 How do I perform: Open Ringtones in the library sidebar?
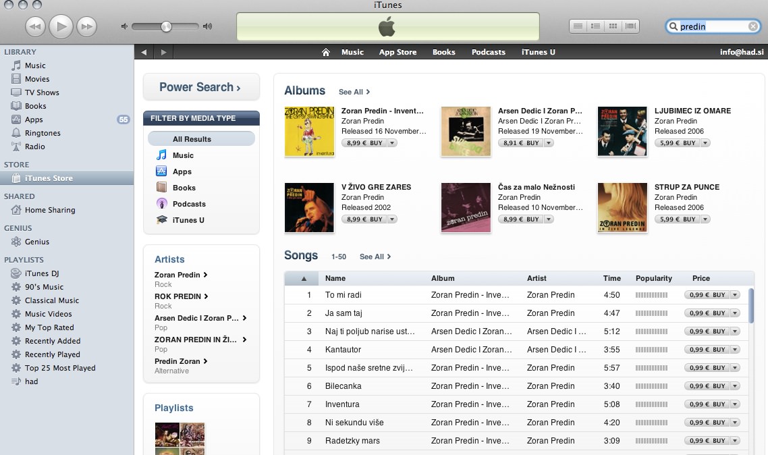point(43,133)
